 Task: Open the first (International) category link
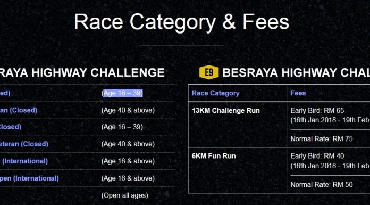tap(25, 161)
